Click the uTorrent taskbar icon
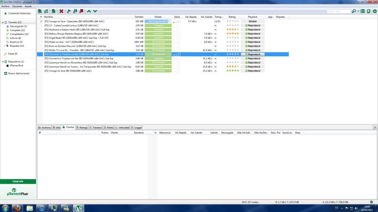The height and width of the screenshot is (212, 378). pos(79,208)
